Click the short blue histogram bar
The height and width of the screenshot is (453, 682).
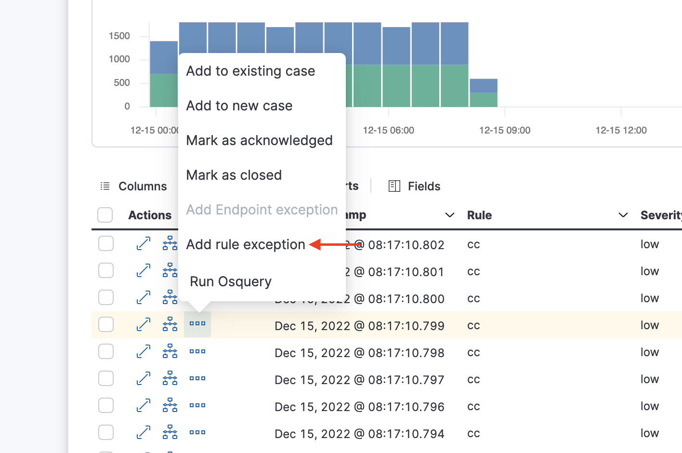pyautogui.click(x=483, y=86)
